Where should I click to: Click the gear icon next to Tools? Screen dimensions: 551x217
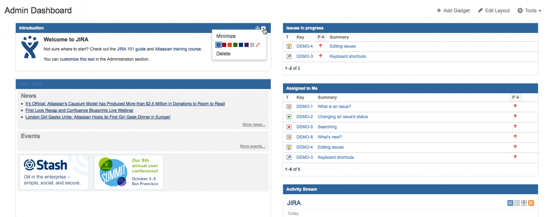(x=520, y=11)
